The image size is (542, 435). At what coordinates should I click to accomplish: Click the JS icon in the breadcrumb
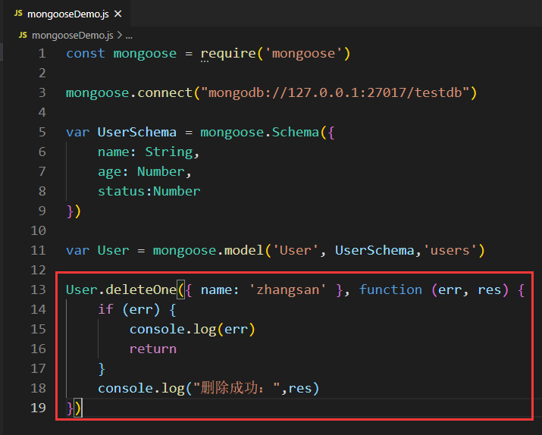point(23,36)
